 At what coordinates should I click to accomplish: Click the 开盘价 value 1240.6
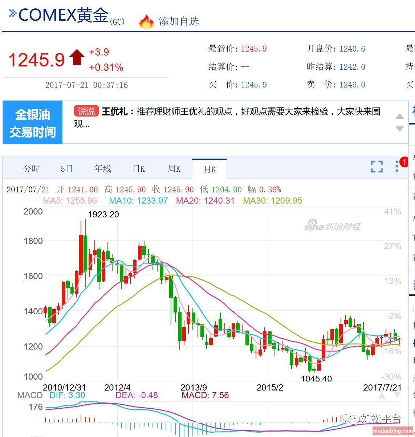[352, 49]
